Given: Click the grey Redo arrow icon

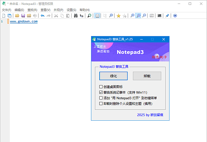Looking at the screenshot, I should (x=49, y=16).
